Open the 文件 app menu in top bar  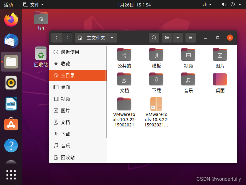point(34,5)
